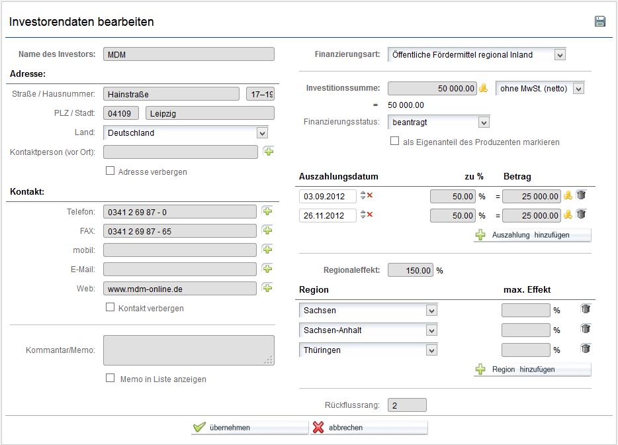Open the Sachsen-Anhalt region dropdown
This screenshot has height=445, width=618.
click(x=368, y=330)
